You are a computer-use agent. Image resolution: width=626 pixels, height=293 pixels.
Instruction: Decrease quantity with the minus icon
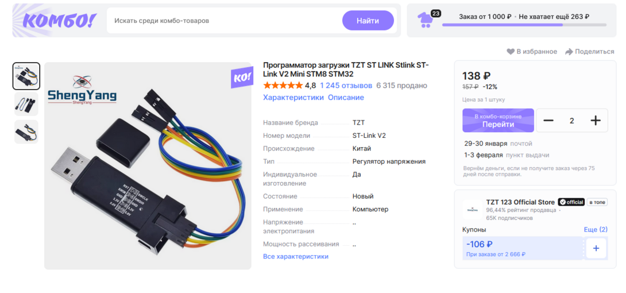pyautogui.click(x=548, y=121)
